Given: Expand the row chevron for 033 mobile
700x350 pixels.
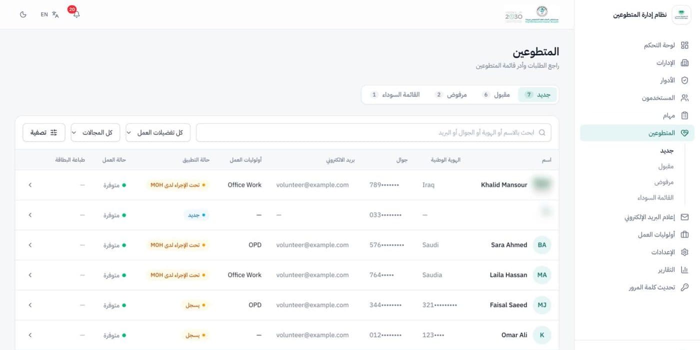Looking at the screenshot, I should click(30, 215).
